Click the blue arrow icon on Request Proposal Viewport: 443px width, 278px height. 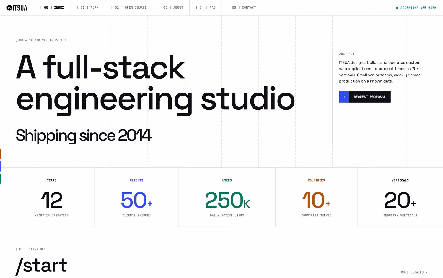(x=344, y=97)
